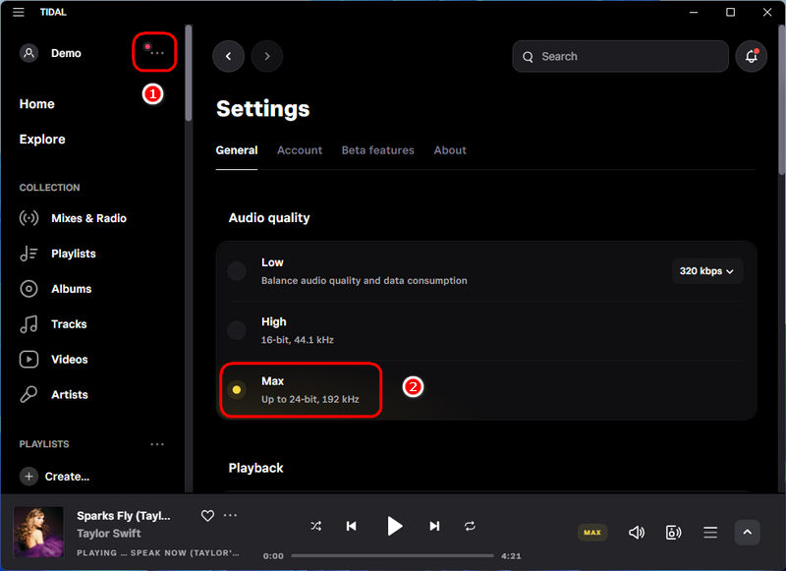Open the 320 kbps bitrate dropdown

coord(706,270)
